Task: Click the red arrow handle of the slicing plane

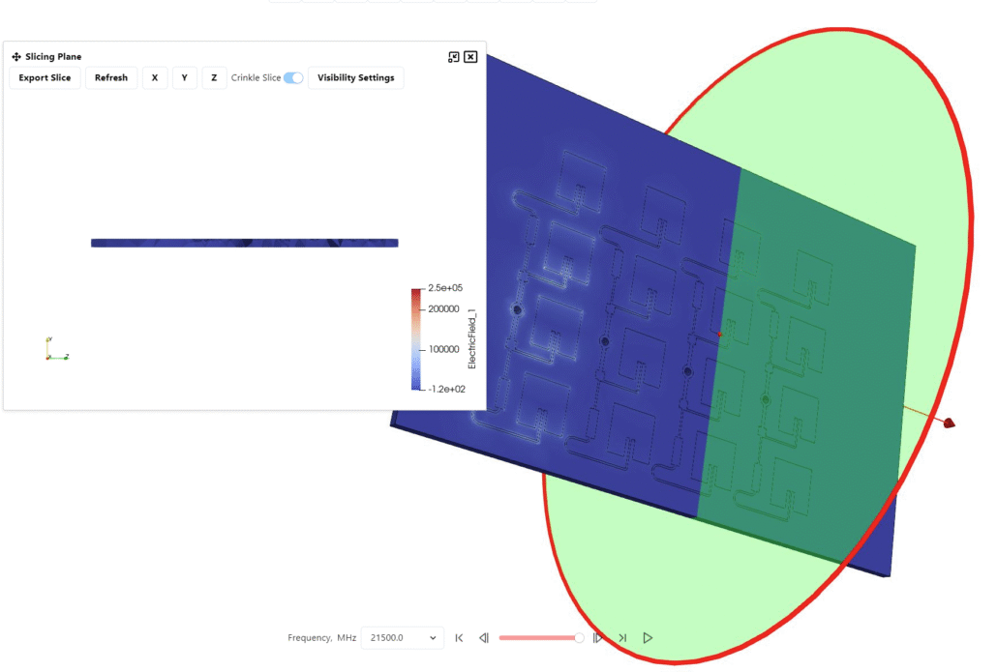Action: (x=949, y=423)
